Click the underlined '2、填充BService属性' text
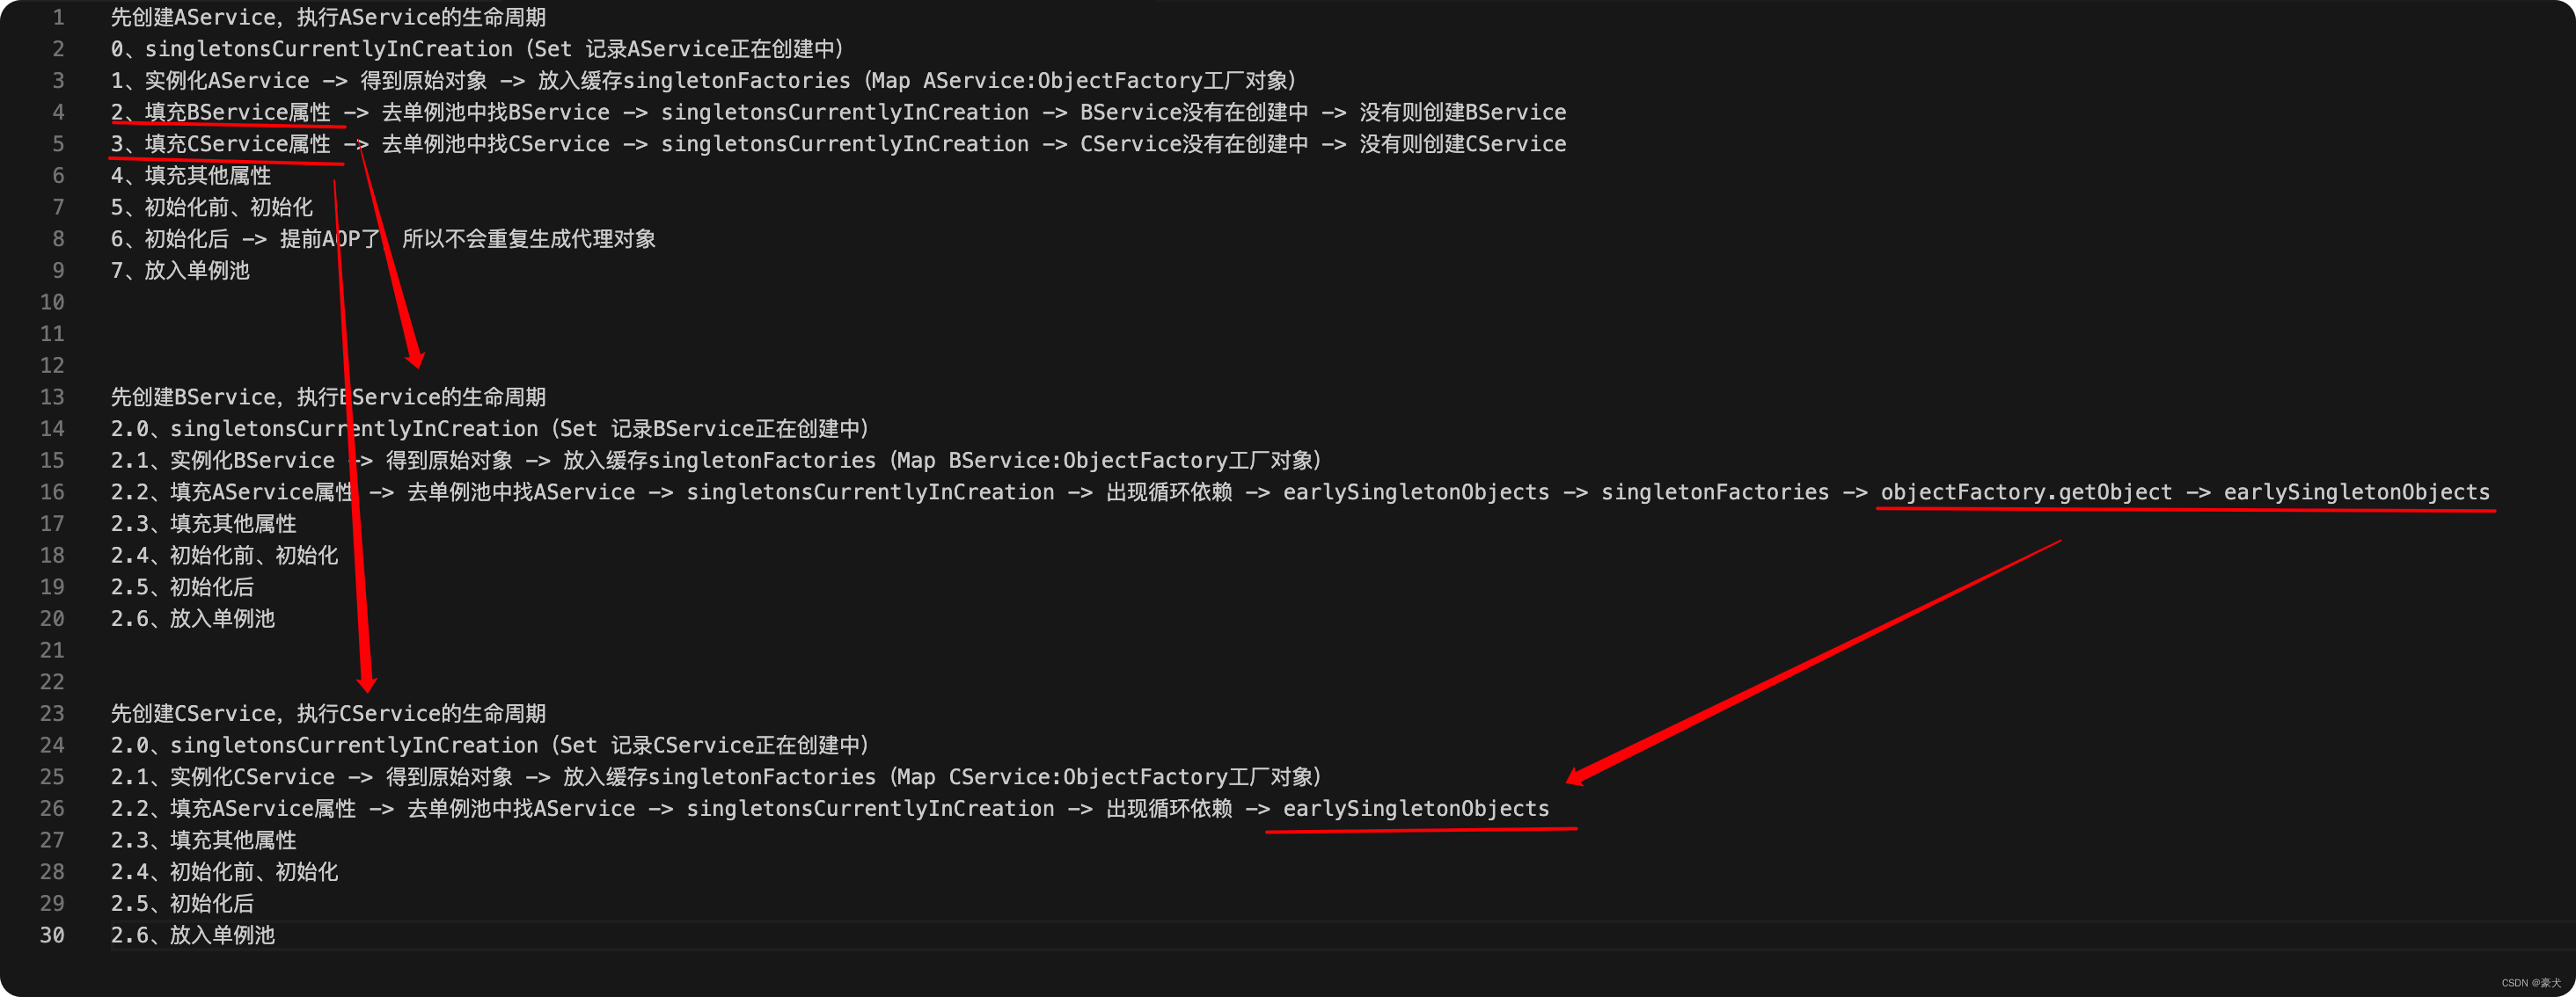This screenshot has height=997, width=2576. tap(220, 112)
